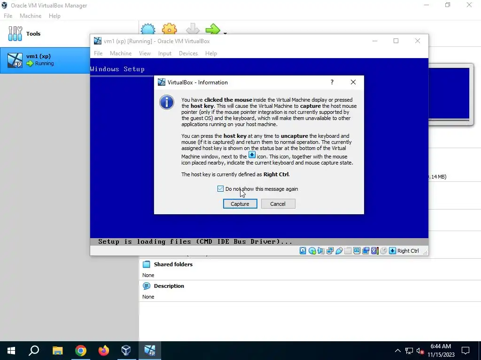Click the network indicator in VM status bar
The image size is (481, 360).
(x=330, y=251)
